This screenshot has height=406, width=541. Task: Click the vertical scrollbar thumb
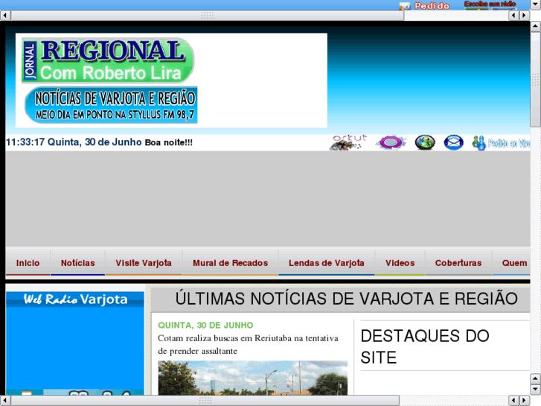pos(536,80)
